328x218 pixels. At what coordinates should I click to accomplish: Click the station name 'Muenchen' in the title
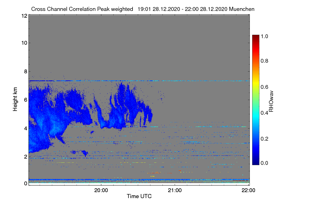tap(242, 9)
